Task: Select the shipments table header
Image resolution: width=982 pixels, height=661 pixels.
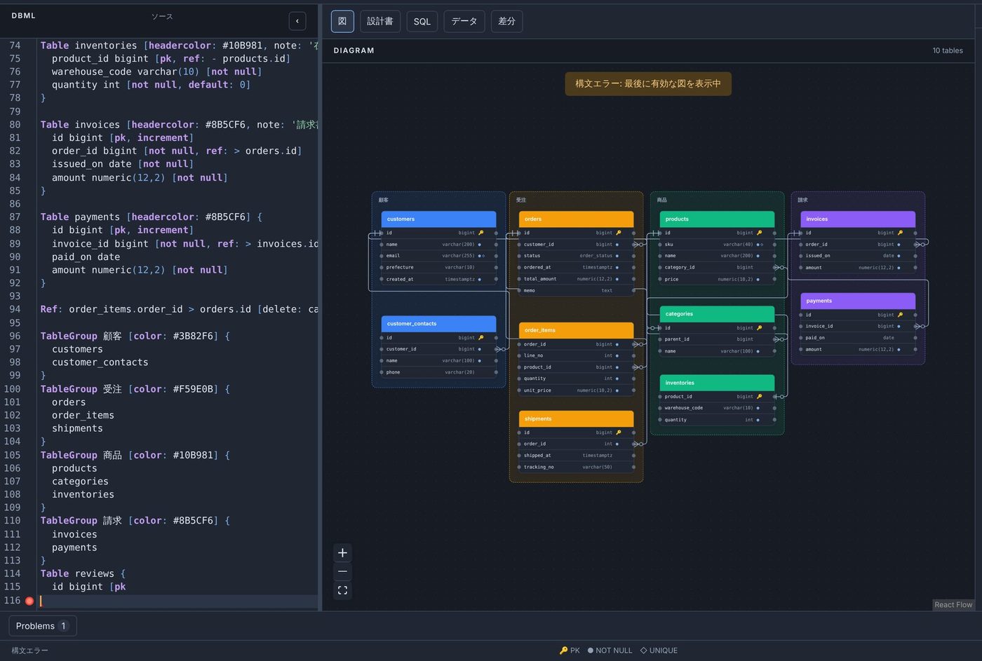Action: click(576, 419)
